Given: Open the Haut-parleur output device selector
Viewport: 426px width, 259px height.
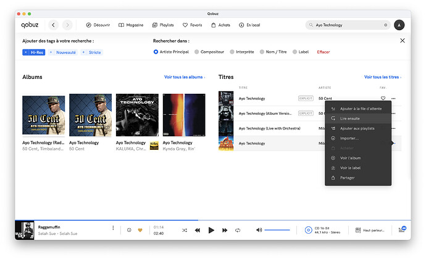Looking at the screenshot, I should (370, 230).
